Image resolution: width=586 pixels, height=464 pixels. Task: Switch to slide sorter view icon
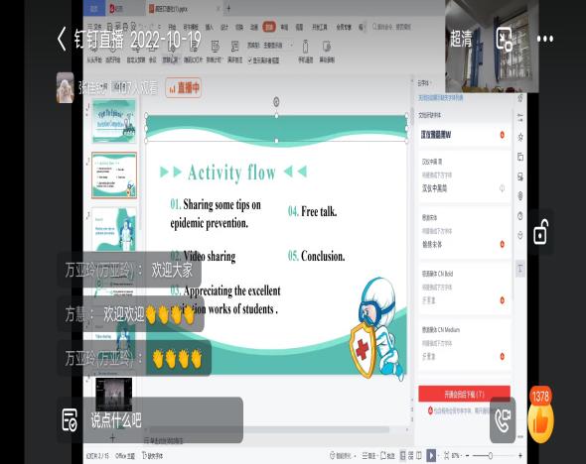pos(410,455)
